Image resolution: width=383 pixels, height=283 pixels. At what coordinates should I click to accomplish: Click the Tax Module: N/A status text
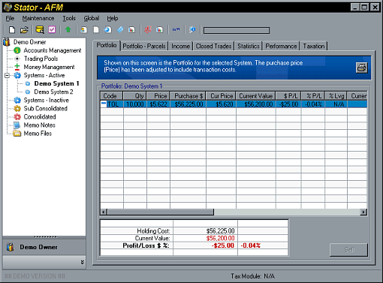click(x=252, y=276)
